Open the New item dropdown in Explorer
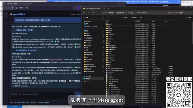The image size is (193, 108). tap(86, 17)
